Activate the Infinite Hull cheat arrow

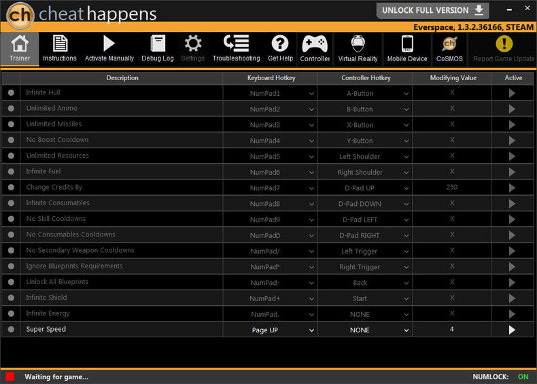tap(512, 93)
